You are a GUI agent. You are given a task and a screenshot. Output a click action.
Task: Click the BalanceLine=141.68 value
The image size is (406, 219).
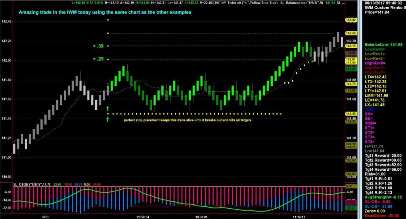coord(383,45)
